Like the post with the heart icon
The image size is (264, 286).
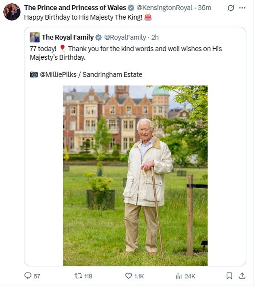(129, 276)
